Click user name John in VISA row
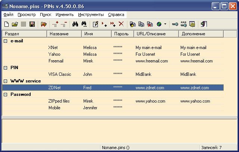The image size is (239, 152). coord(87,74)
